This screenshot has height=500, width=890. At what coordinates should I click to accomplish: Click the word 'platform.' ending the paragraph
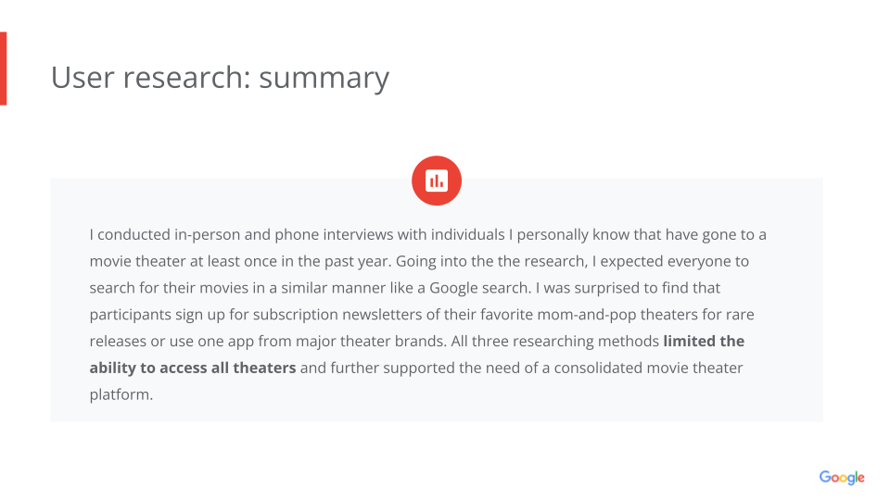pos(121,394)
